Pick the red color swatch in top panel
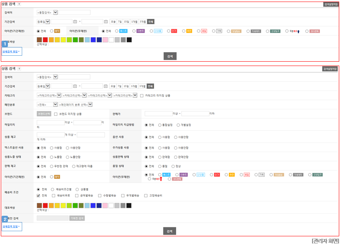This screenshot has width=340, height=245. 45,40
